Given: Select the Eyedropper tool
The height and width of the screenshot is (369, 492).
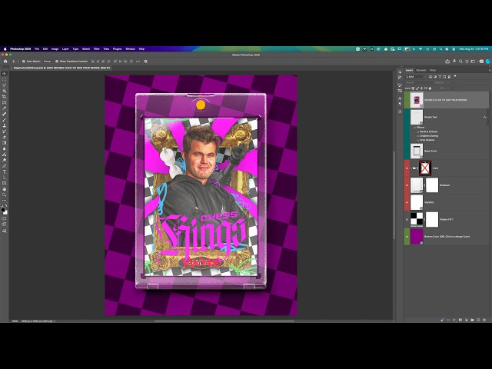Looking at the screenshot, I should (5, 108).
